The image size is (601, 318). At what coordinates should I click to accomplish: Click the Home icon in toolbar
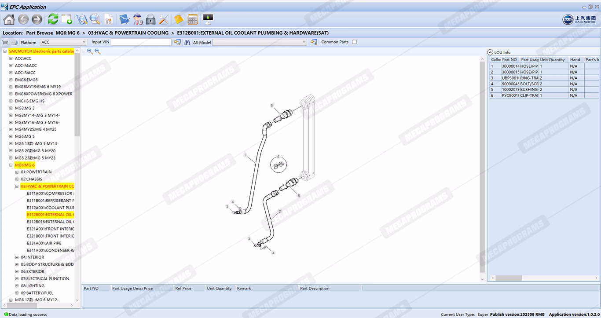(9, 19)
